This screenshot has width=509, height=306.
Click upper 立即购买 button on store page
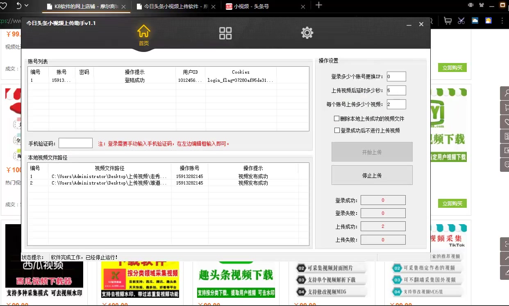452,68
